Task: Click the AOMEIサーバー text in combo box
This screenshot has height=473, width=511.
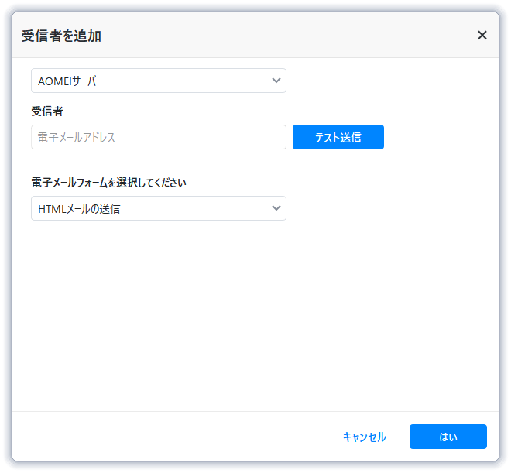Action: tap(70, 81)
